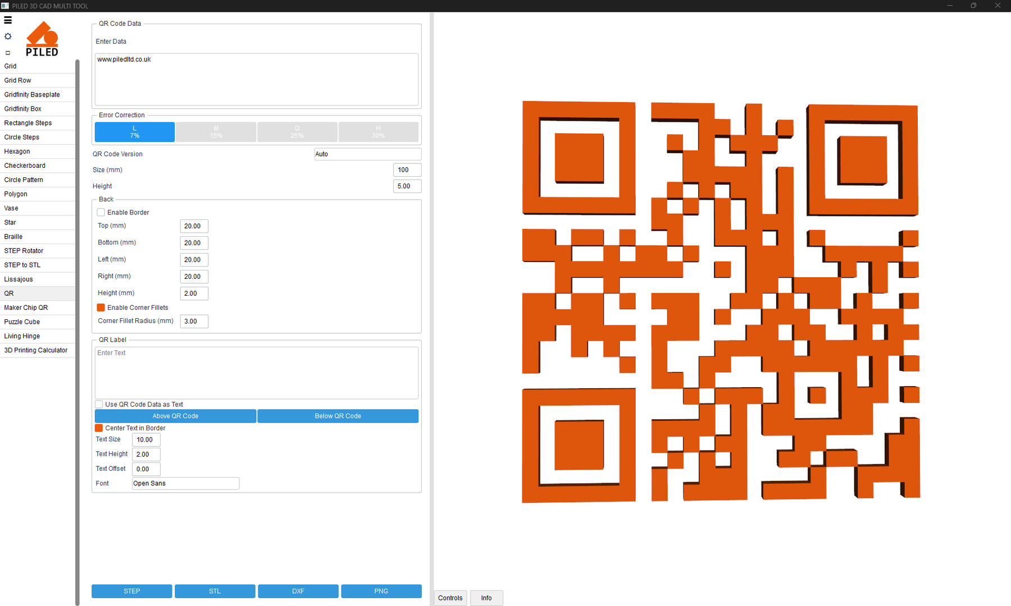Click the Right (mm) border field
Screen dimensions: 1011x606
[x=194, y=277]
